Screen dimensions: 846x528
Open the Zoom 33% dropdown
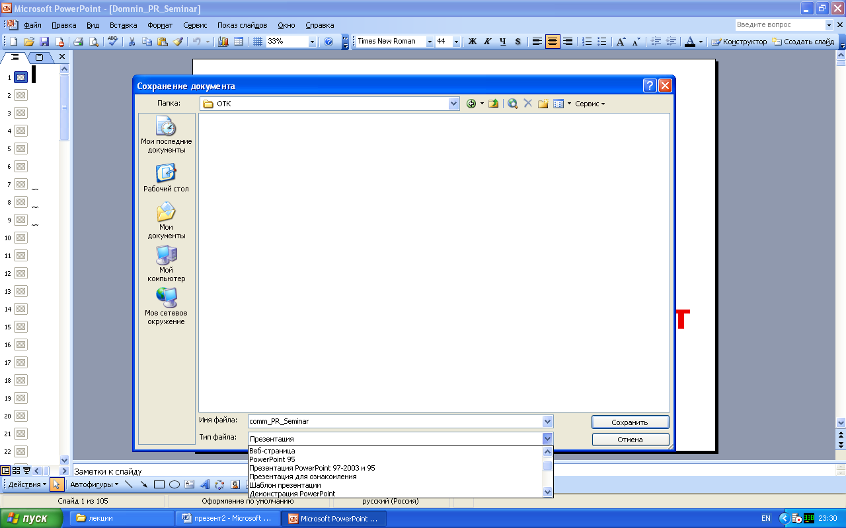[312, 42]
